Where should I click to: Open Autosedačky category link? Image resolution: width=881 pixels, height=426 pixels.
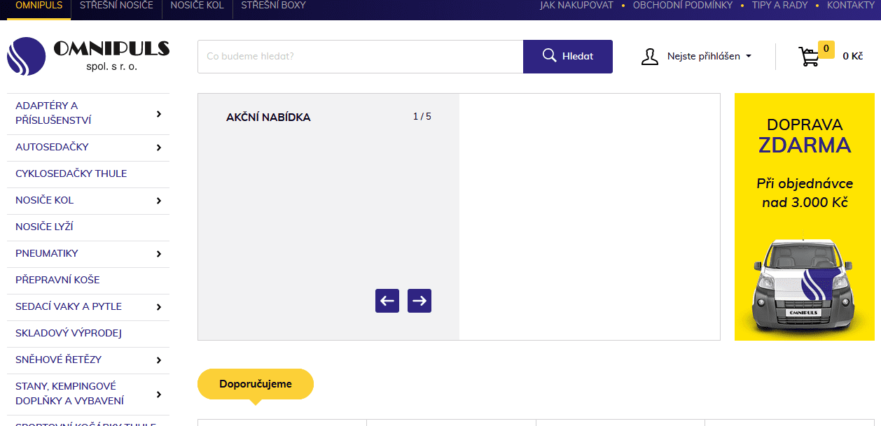pos(52,147)
